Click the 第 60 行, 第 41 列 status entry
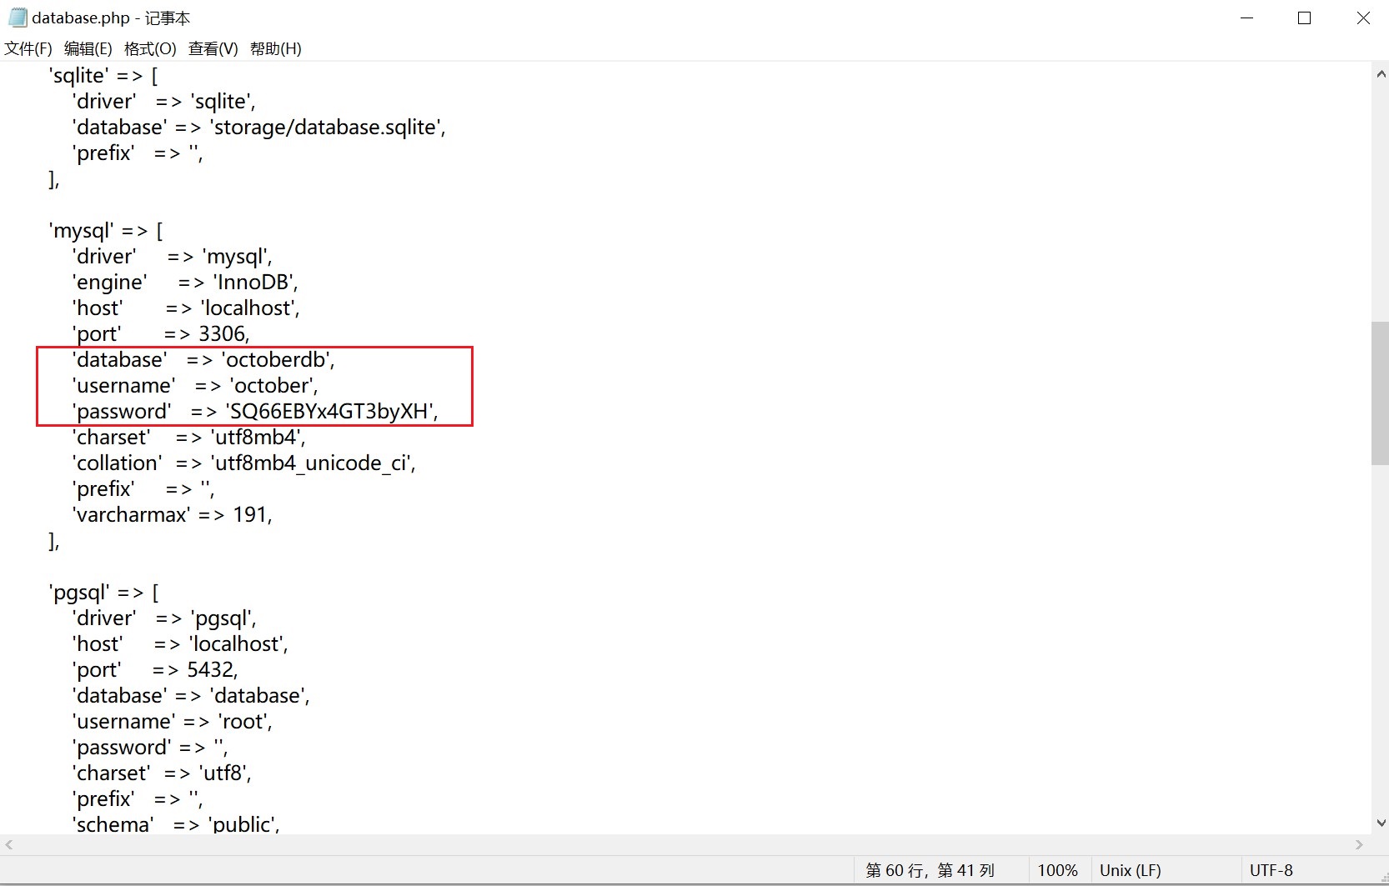The image size is (1389, 886). click(x=930, y=870)
